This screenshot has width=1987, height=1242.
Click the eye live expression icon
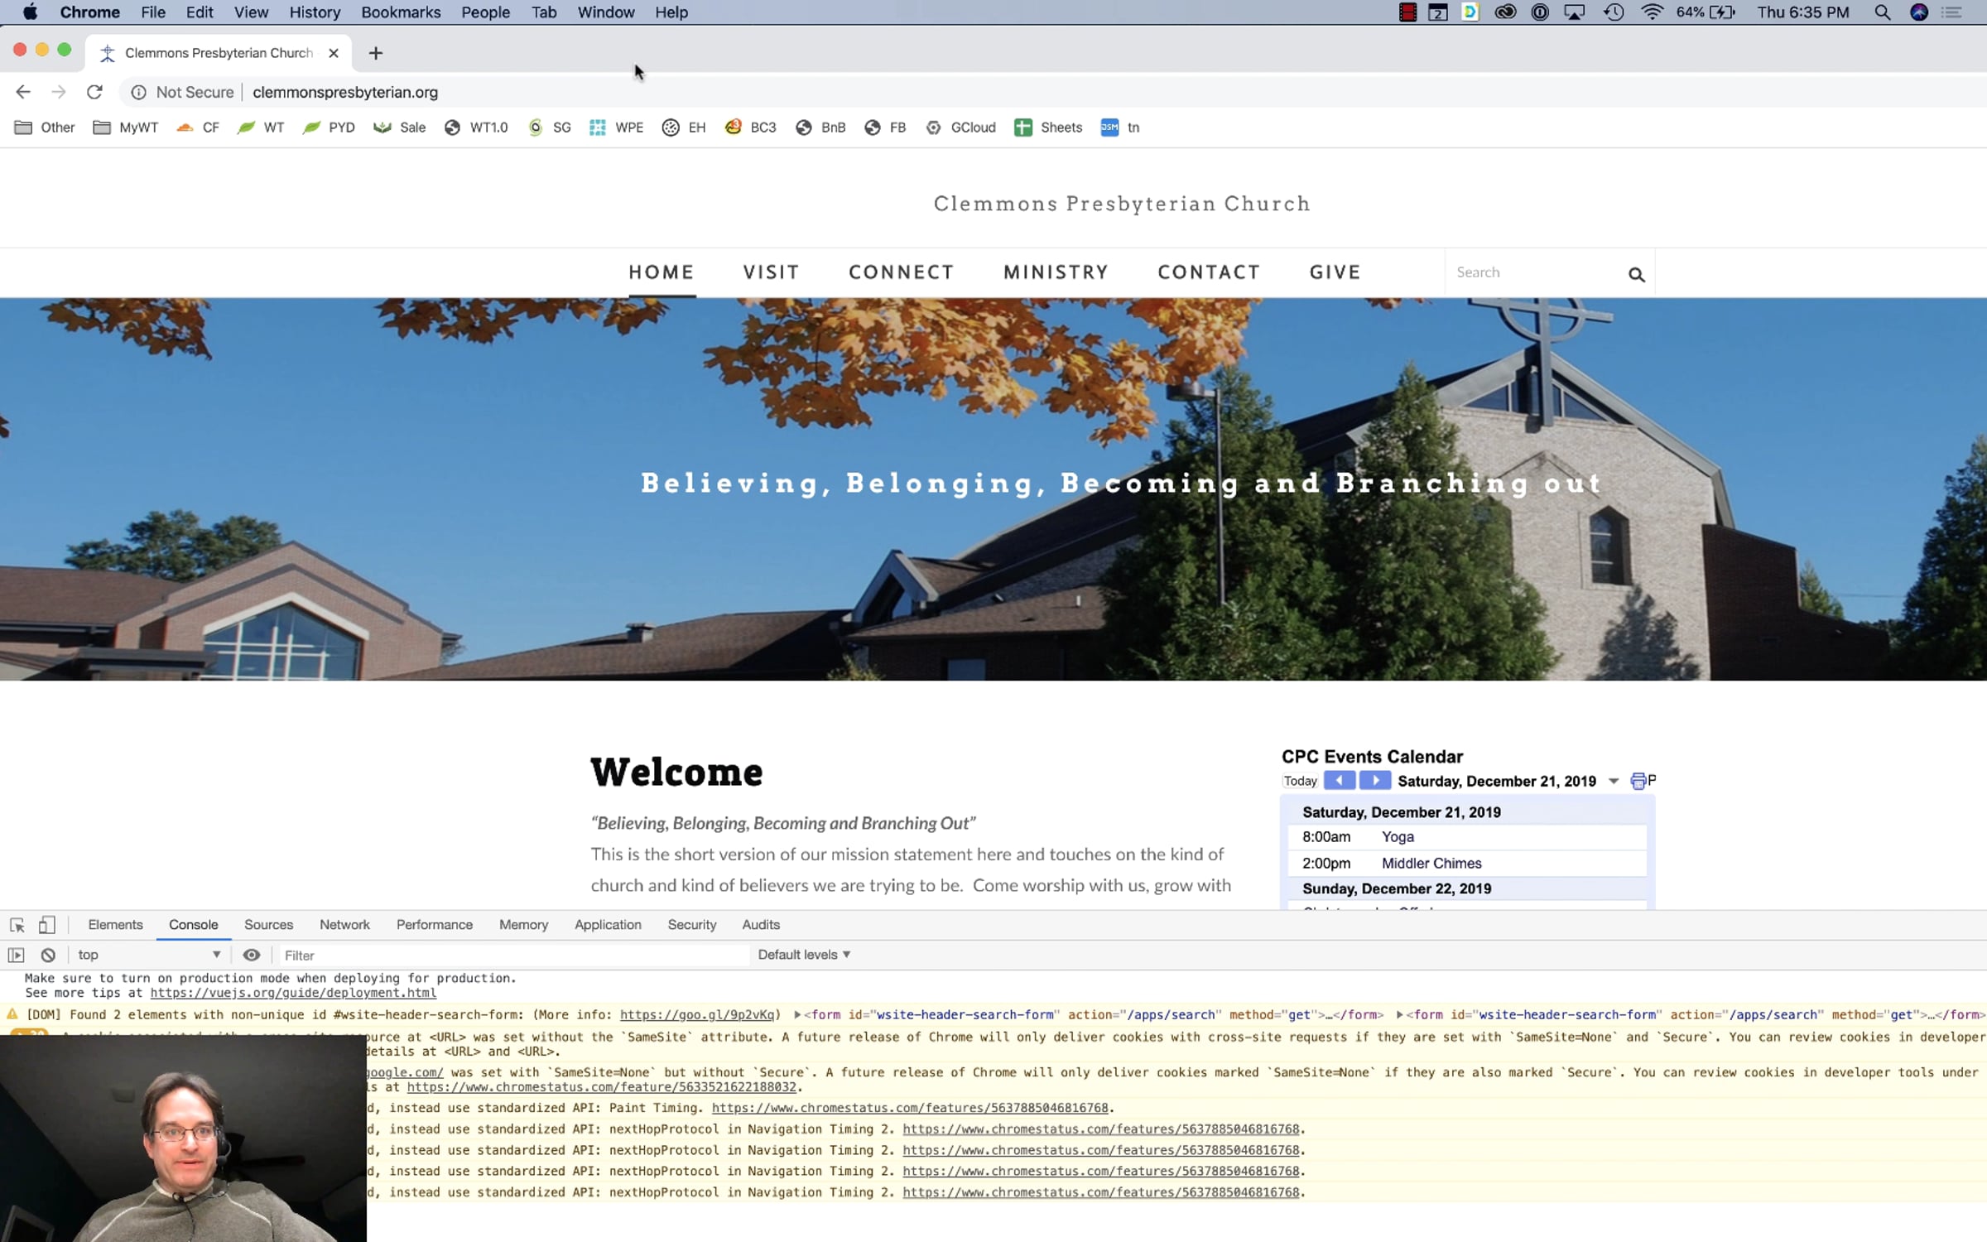click(x=252, y=955)
